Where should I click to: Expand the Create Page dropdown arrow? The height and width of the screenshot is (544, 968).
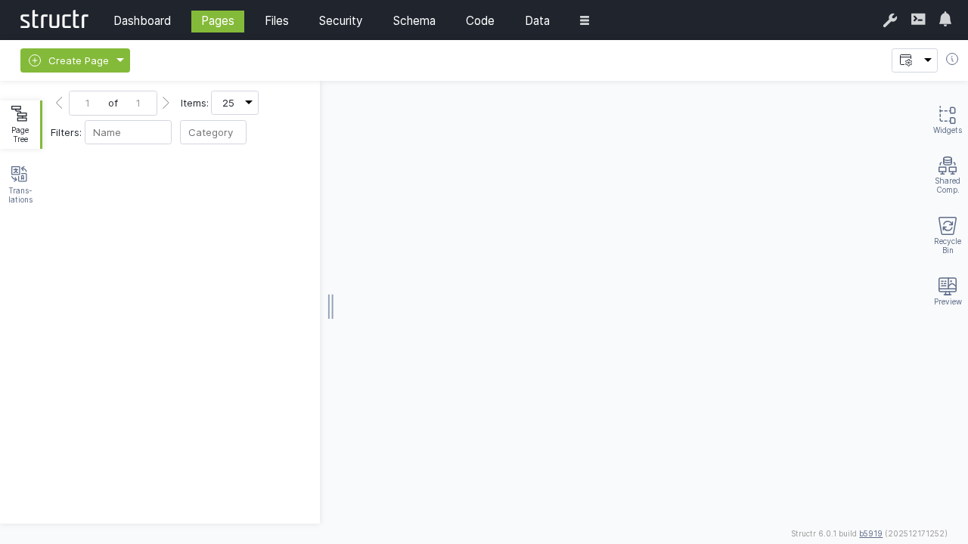point(120,60)
